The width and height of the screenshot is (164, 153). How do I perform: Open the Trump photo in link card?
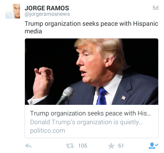[x=91, y=72]
